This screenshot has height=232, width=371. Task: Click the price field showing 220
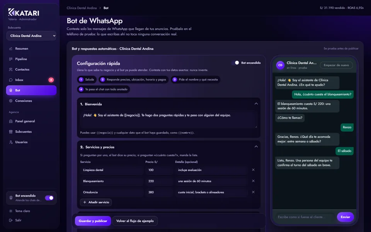tap(159, 181)
